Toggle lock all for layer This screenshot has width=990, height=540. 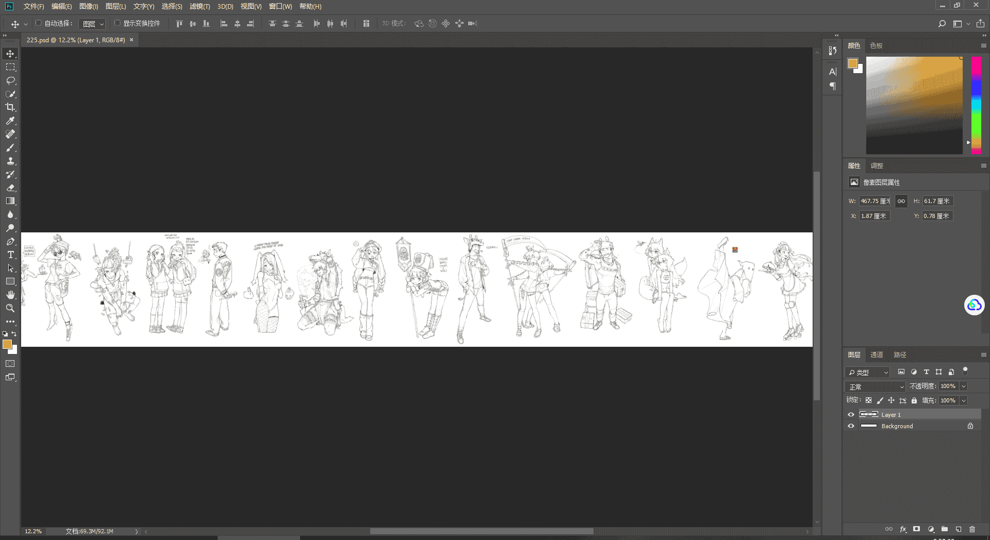914,400
